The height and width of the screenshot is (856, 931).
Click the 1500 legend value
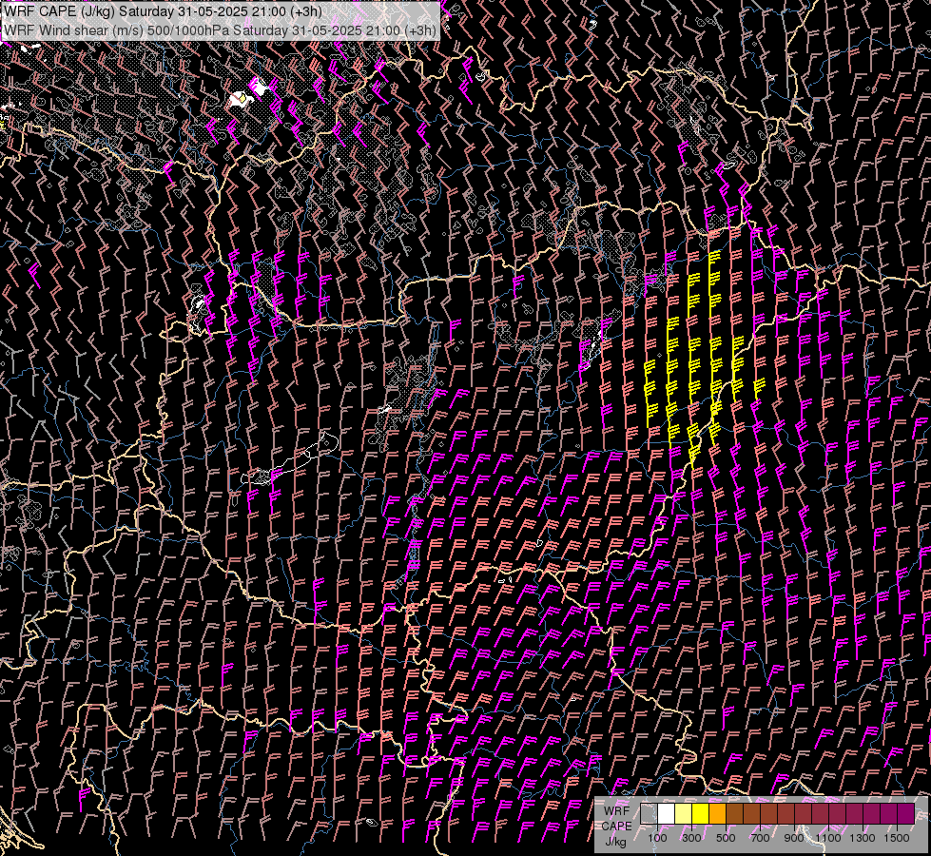coord(897,838)
